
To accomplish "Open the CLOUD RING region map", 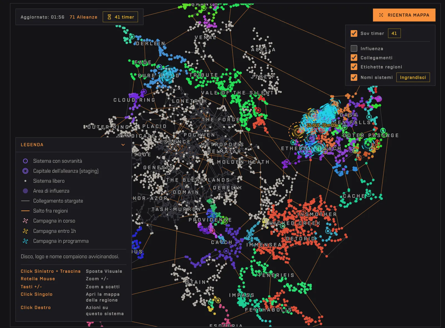I will pos(134,100).
